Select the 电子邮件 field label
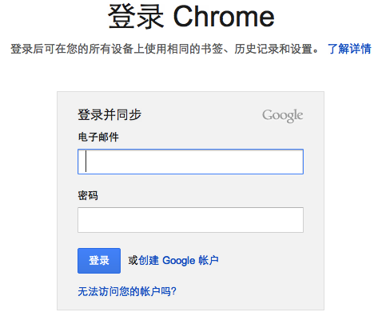This screenshot has height=316, width=382. 98,137
